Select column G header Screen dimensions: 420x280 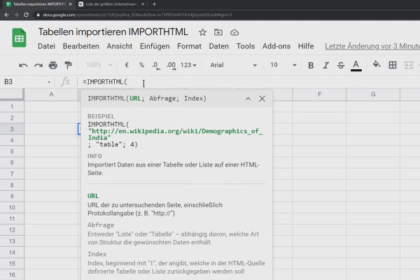pos(373,94)
